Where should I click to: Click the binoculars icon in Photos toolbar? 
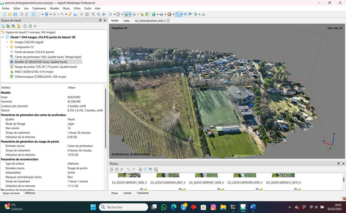pyautogui.click(x=140, y=169)
